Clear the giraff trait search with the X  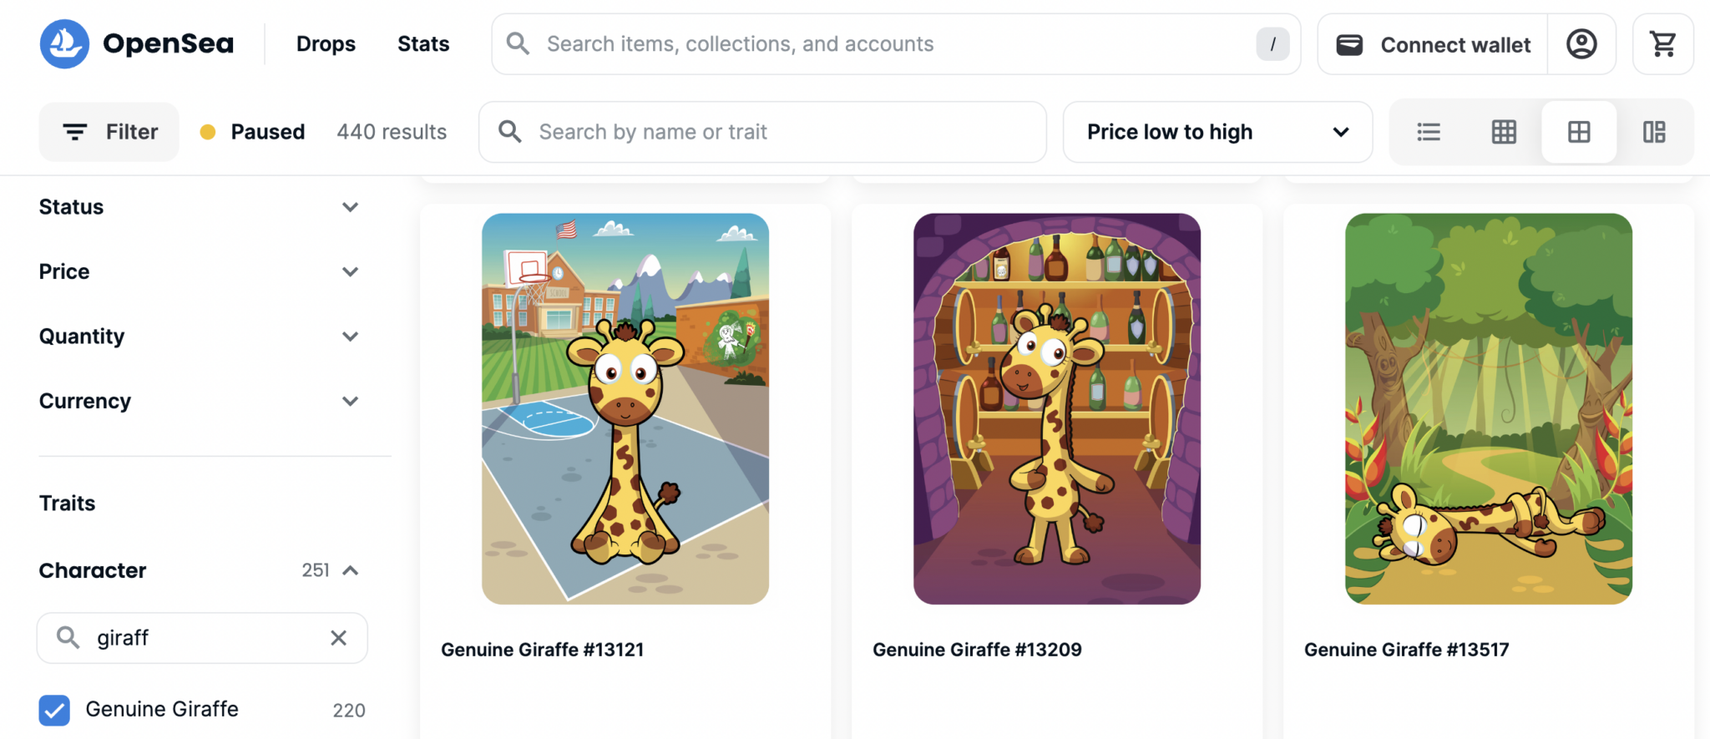coord(339,637)
